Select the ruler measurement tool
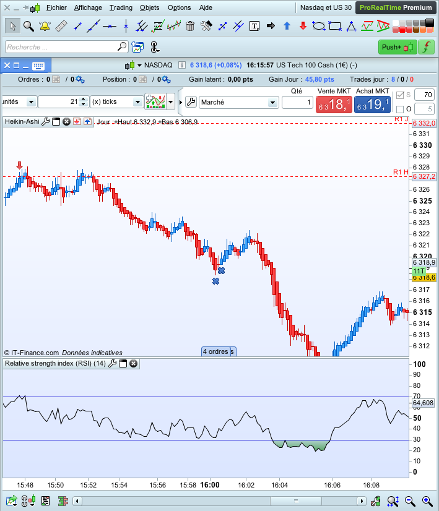 click(61, 26)
